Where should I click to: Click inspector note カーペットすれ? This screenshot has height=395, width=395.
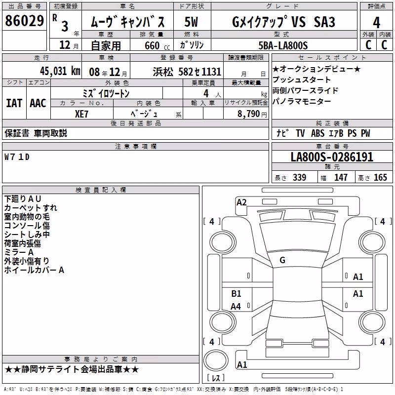(x=31, y=208)
